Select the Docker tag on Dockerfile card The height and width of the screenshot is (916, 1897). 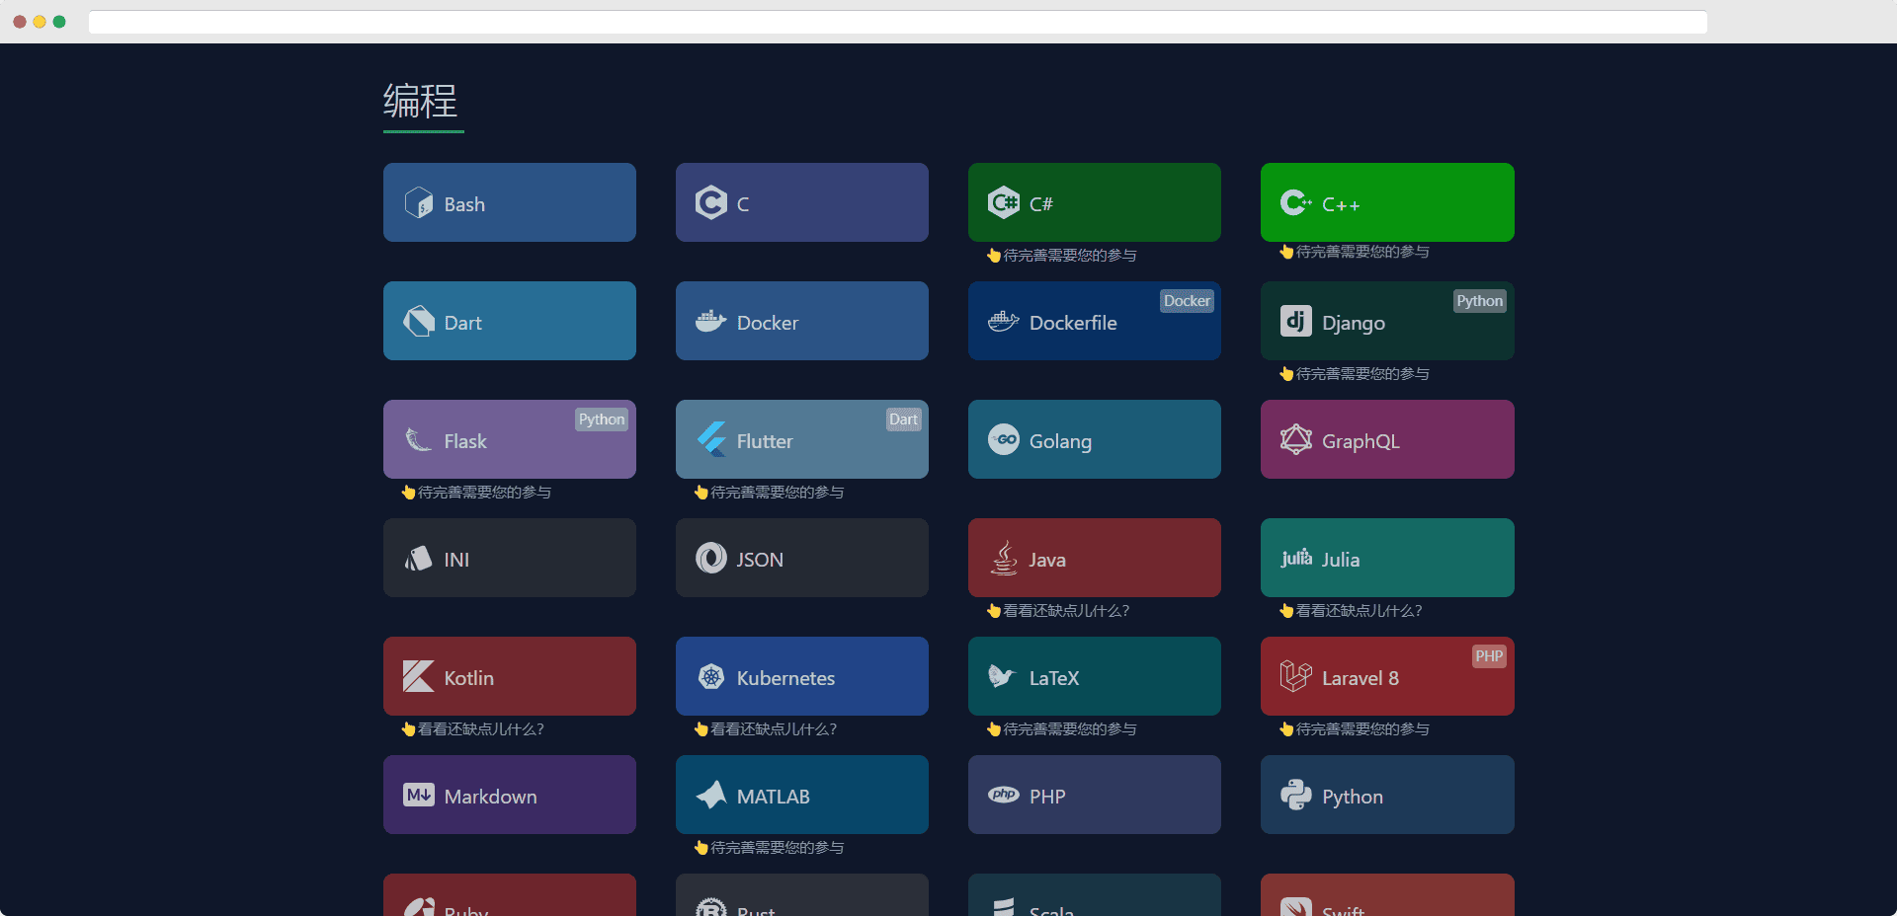point(1187,301)
